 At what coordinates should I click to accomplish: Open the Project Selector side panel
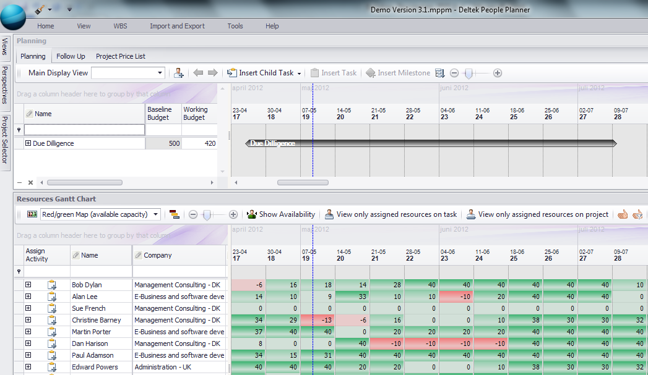click(5, 141)
